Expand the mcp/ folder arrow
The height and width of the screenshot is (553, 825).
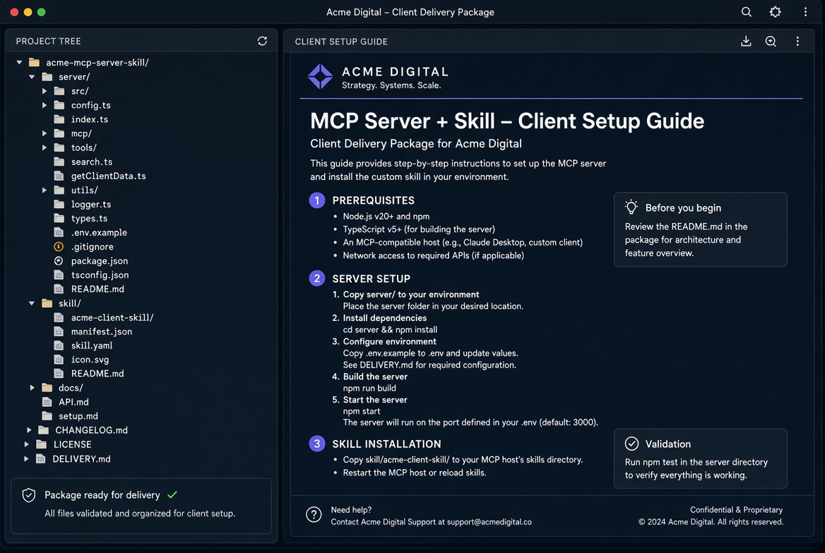(44, 133)
